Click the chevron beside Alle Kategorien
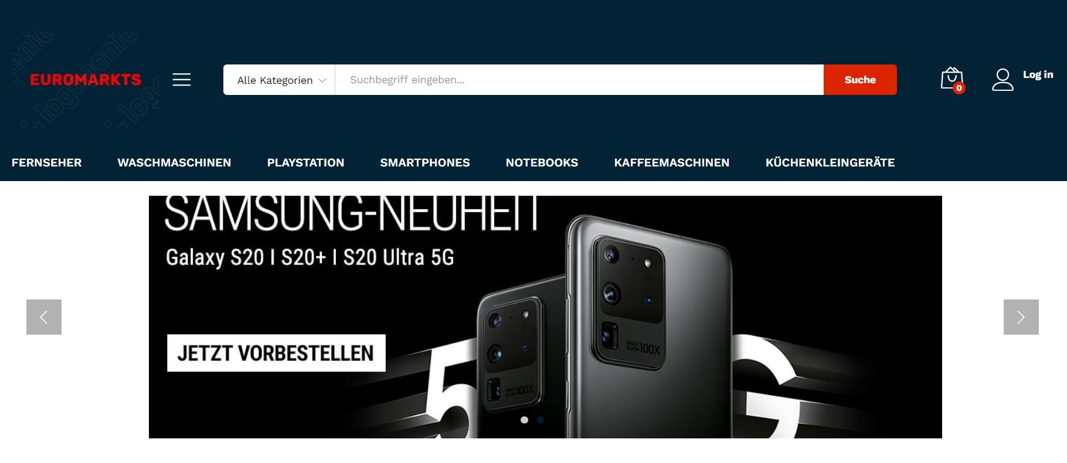 (322, 81)
